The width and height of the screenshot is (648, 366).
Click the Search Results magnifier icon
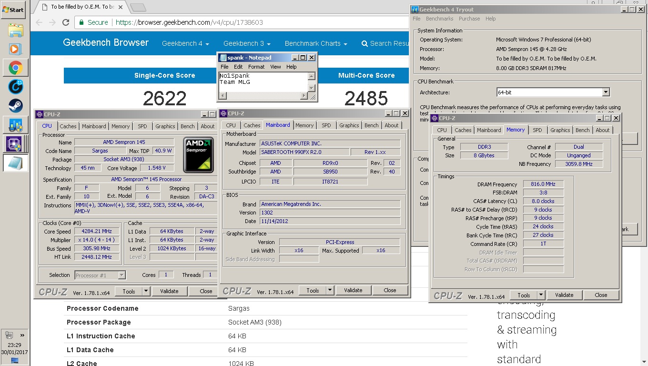364,43
